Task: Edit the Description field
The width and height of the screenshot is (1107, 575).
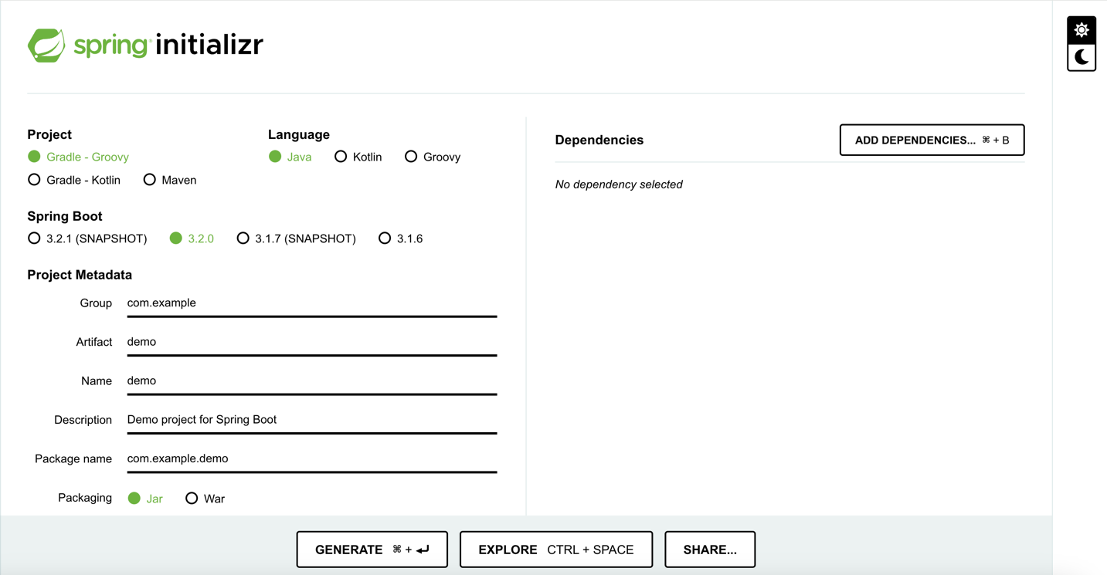Action: pos(312,420)
